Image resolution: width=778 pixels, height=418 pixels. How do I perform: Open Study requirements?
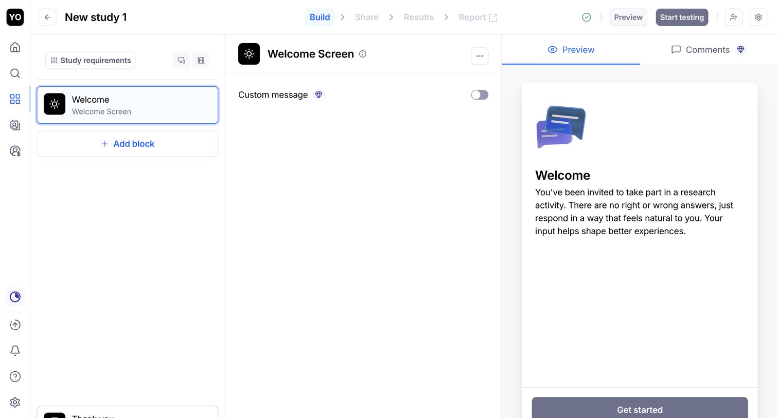91,60
